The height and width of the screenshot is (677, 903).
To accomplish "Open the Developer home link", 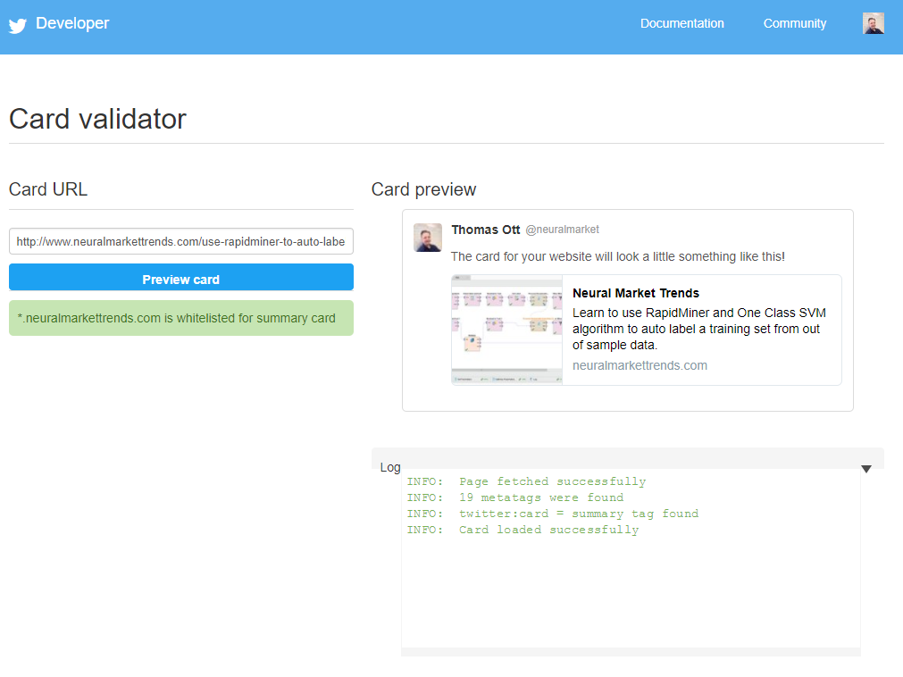I will [72, 23].
